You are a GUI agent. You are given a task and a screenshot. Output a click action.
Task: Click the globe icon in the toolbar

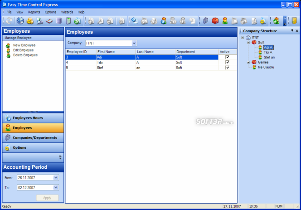point(20,21)
